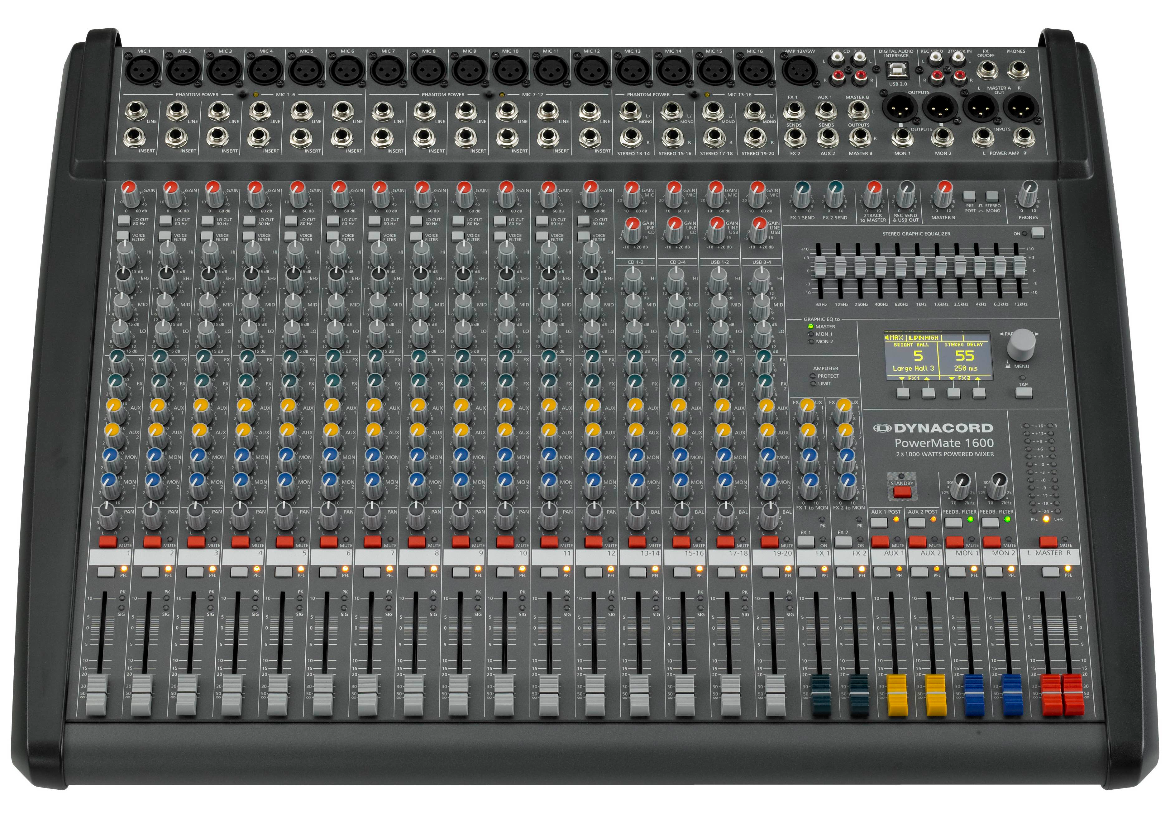The height and width of the screenshot is (819, 1170).
Task: Click the 'STEREO GRAPHIC EQUALIZER' label
Action: tap(916, 234)
